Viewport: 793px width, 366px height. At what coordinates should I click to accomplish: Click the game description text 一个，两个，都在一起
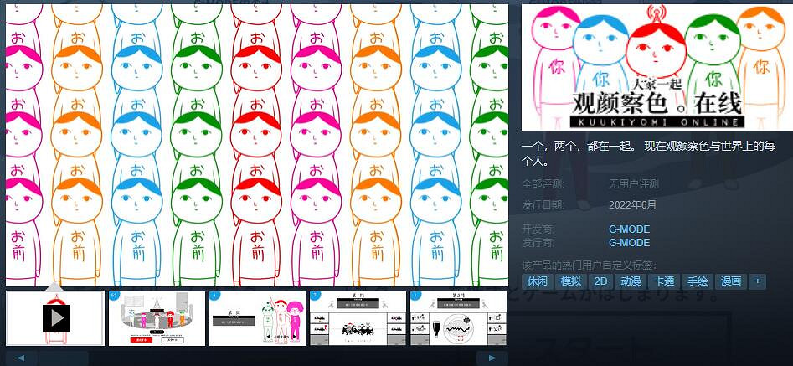pyautogui.click(x=648, y=153)
